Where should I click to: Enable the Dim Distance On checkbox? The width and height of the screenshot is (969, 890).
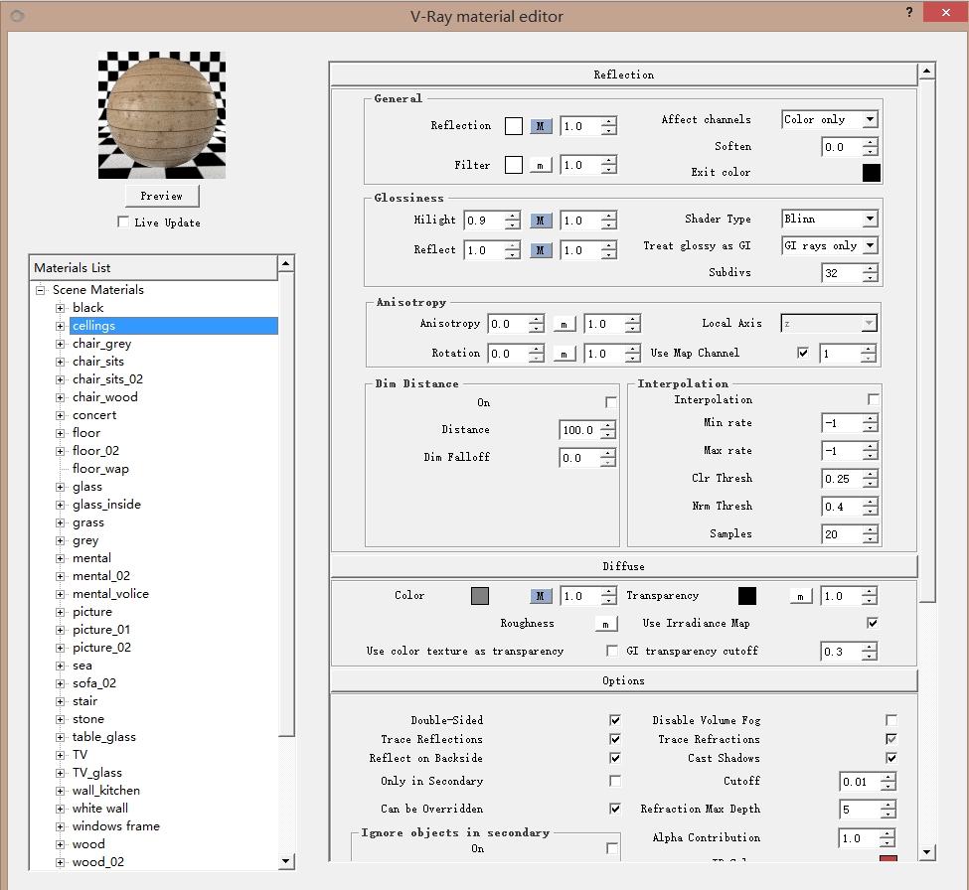click(x=611, y=402)
